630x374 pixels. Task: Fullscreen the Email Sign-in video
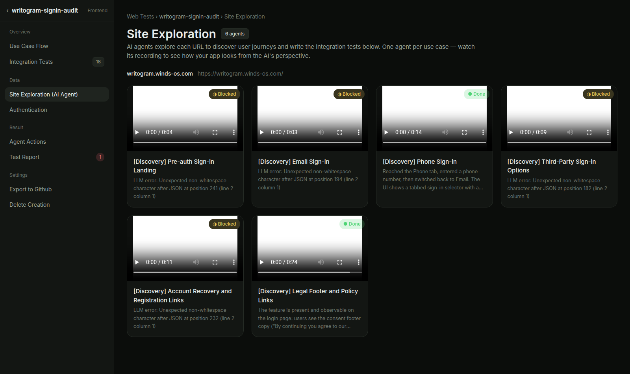(x=340, y=132)
